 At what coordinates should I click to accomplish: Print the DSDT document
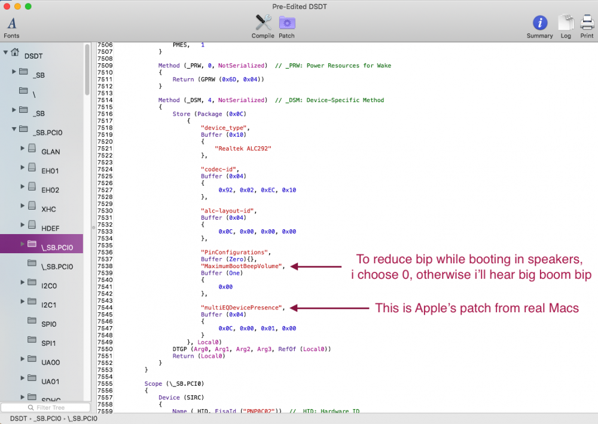(587, 27)
